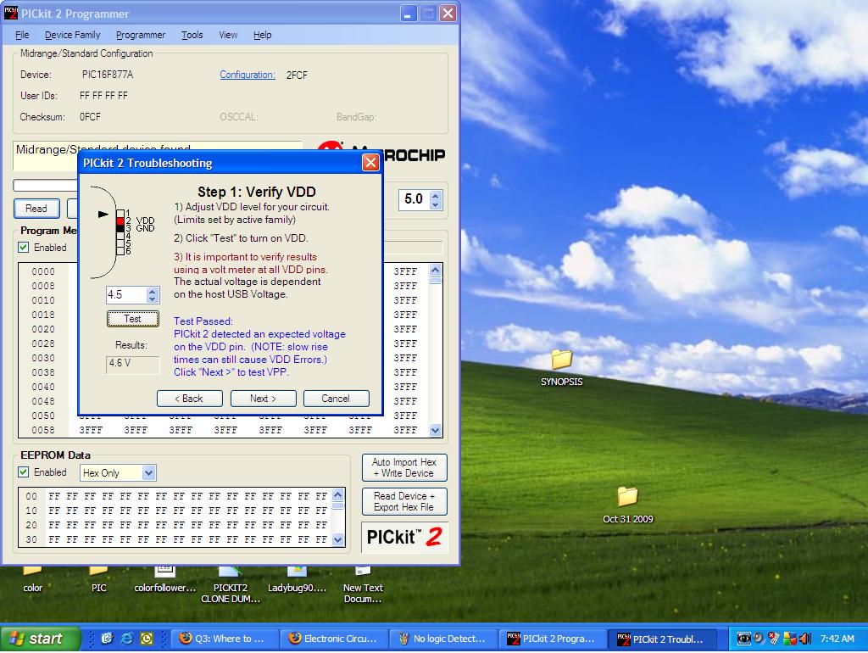Click the Read button in the programmer window
The height and width of the screenshot is (653, 868).
36,209
